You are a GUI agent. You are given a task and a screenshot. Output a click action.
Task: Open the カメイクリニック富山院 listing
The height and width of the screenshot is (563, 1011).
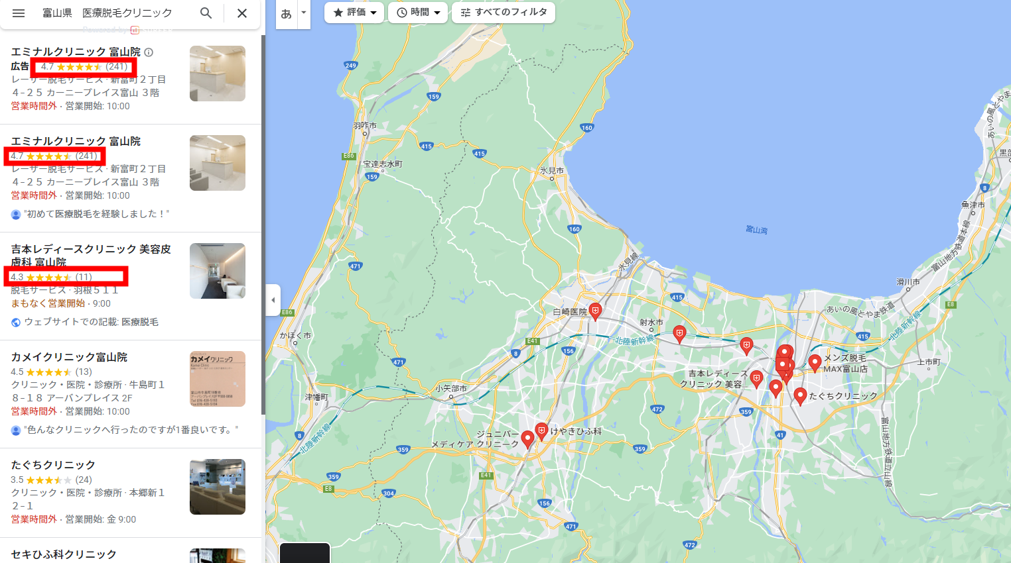coord(130,394)
